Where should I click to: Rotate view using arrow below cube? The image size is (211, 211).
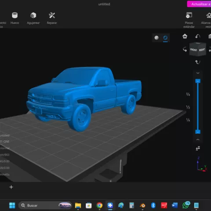point(198,62)
